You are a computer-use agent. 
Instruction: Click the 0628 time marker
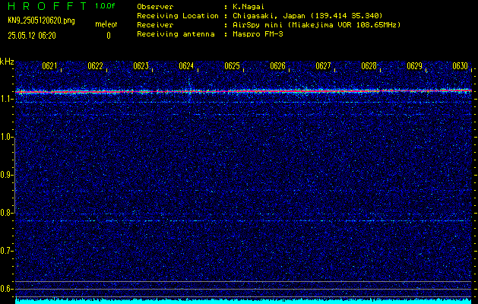point(369,66)
